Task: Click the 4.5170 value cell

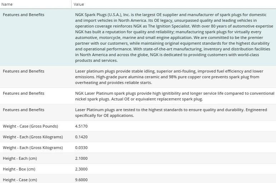Action: (x=81, y=126)
